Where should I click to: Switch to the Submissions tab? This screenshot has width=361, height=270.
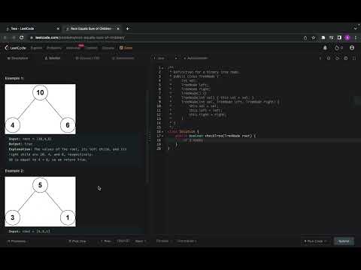pyautogui.click(x=123, y=58)
